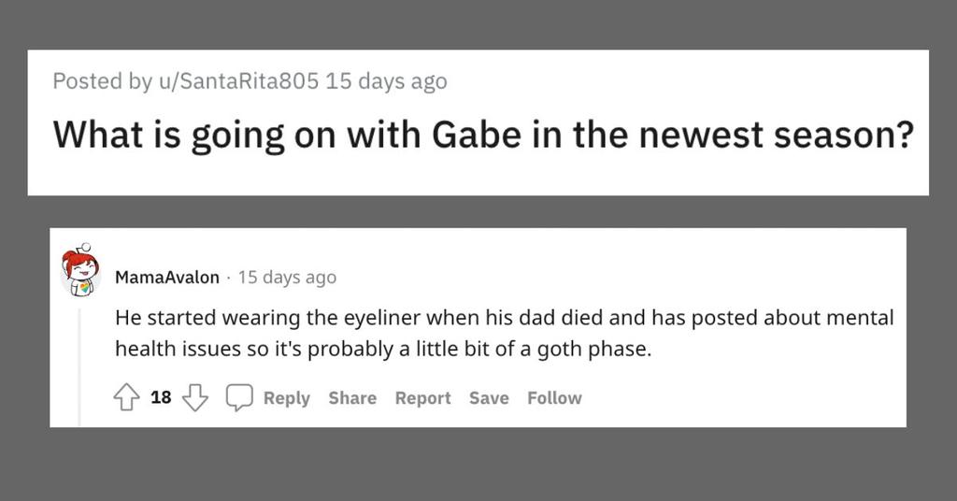Open the post titled What is going on with Gabe
This screenshot has height=501, width=957.
[482, 135]
